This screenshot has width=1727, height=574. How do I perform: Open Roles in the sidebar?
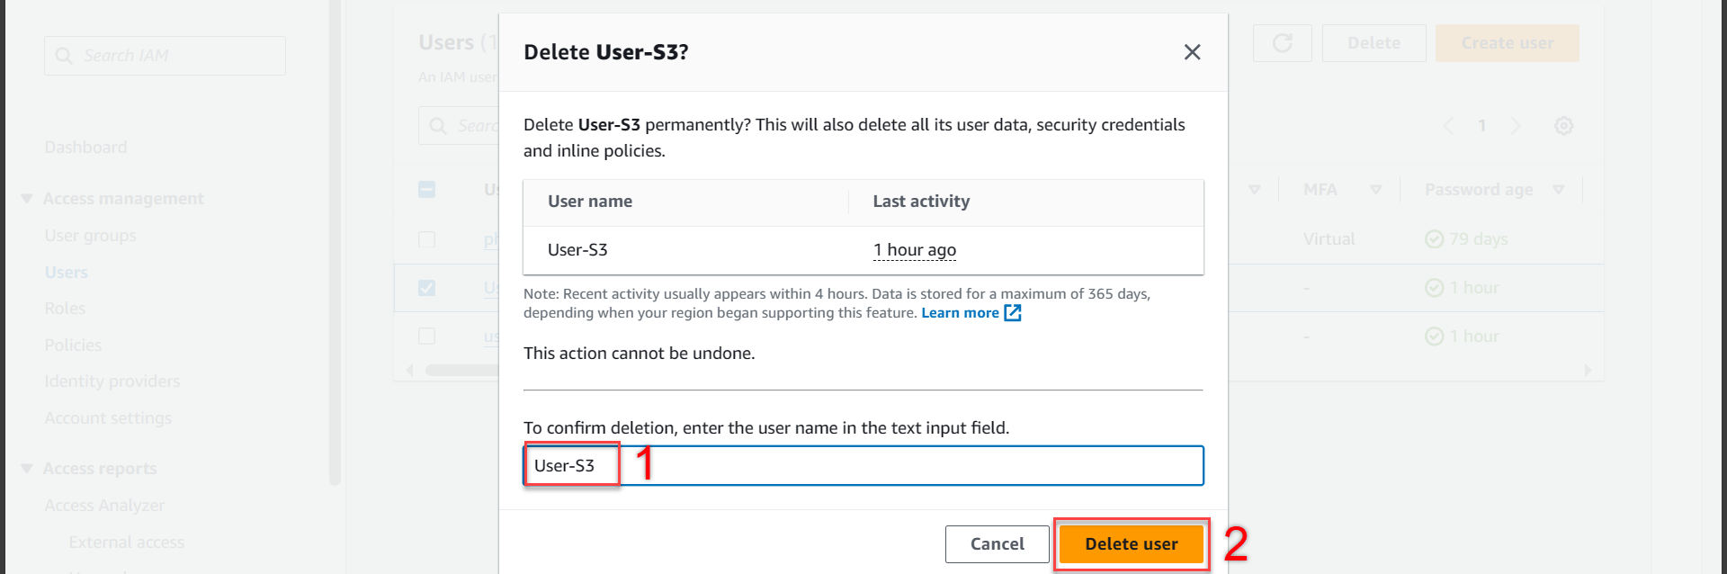coord(66,309)
